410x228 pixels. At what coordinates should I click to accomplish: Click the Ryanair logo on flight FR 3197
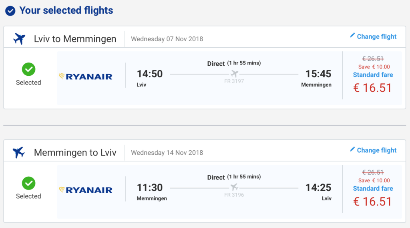(x=86, y=77)
